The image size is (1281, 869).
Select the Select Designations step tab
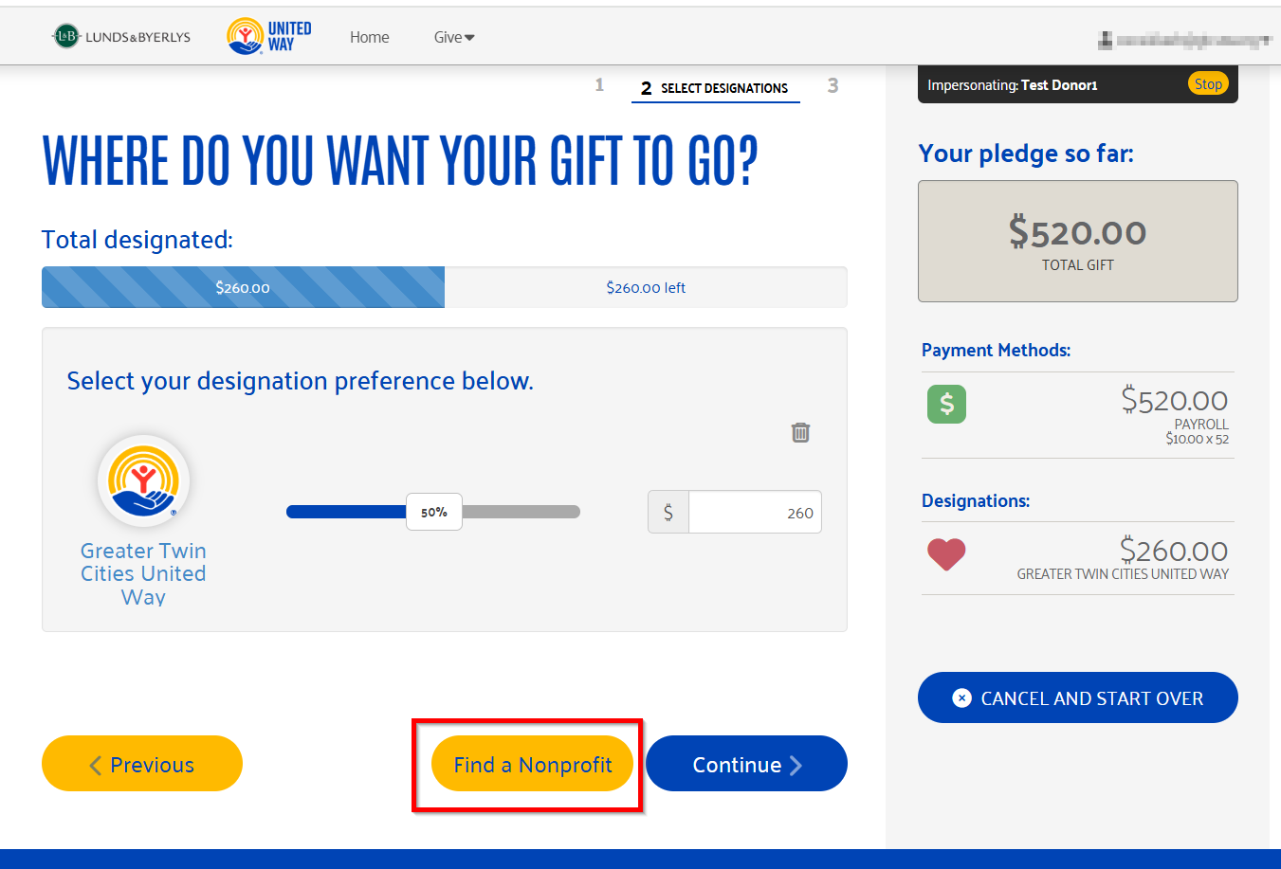coord(715,88)
